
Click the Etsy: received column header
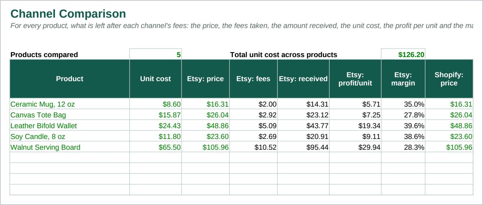[x=303, y=79]
